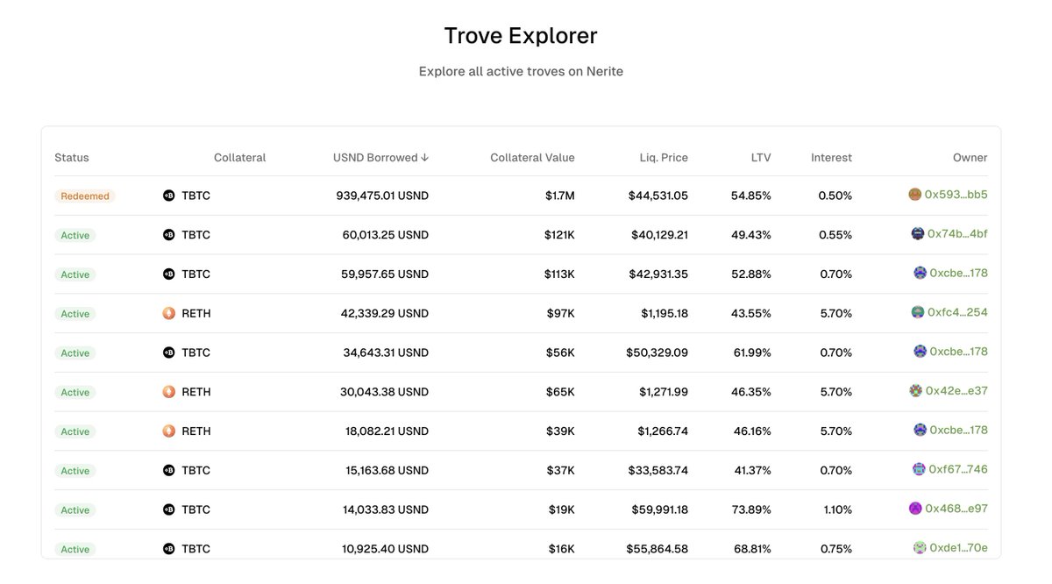The height and width of the screenshot is (584, 1052).
Task: Click the TBTC icon in the 60,013.25 USND row
Action: tap(169, 235)
